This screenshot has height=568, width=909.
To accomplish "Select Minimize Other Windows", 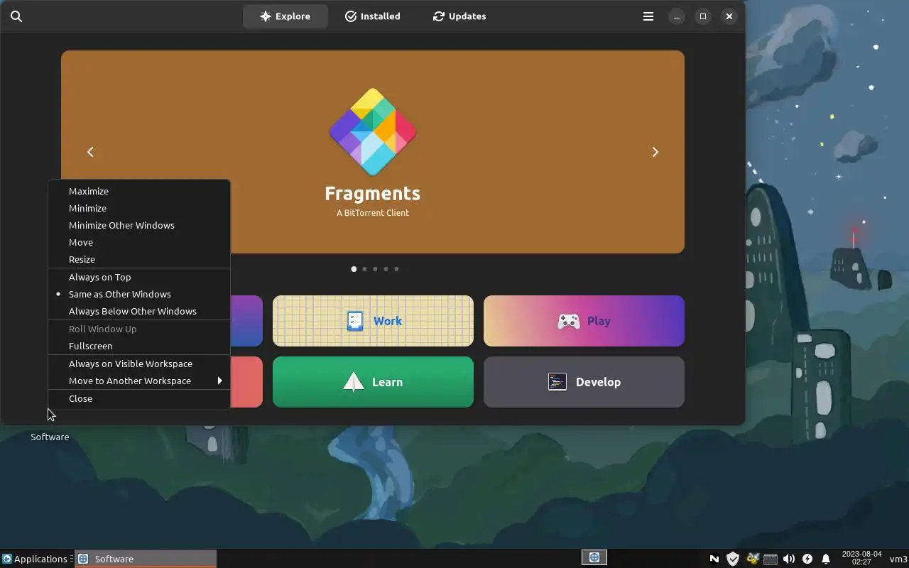I will tap(139, 225).
